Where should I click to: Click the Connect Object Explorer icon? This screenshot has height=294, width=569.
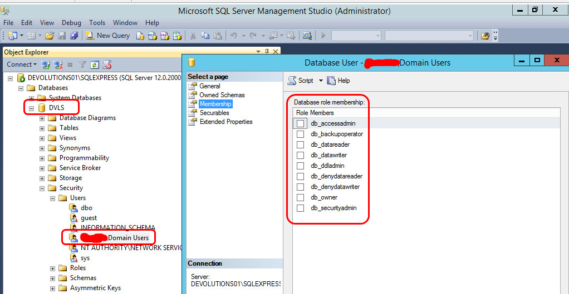point(45,65)
